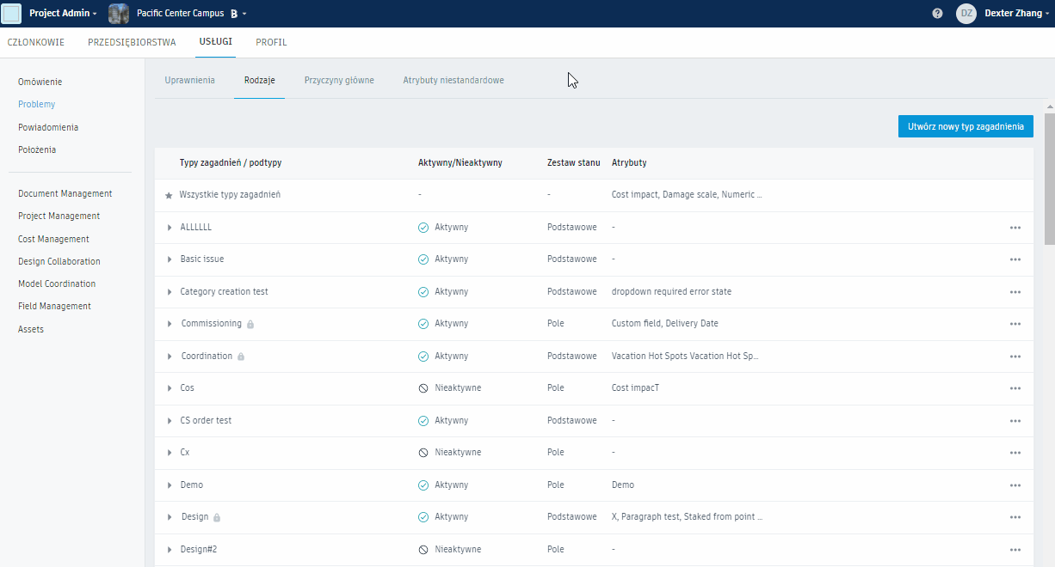This screenshot has width=1055, height=567.
Task: Open more options menu for Commissioning row
Action: point(1015,324)
